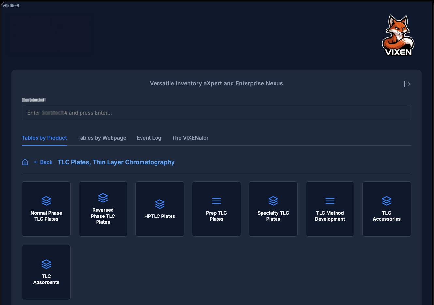434x305 pixels.
Task: Open Specialty TLC Plates card label
Action: [x=273, y=216]
